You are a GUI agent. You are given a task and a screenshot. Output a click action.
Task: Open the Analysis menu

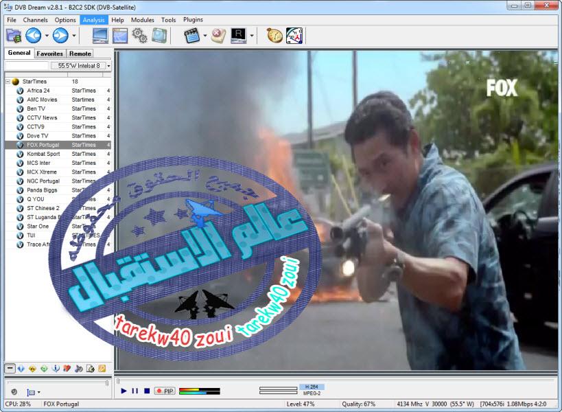coord(93,20)
